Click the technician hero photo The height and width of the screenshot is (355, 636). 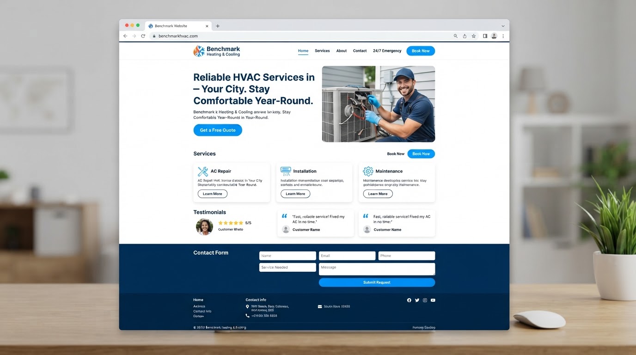(379, 104)
